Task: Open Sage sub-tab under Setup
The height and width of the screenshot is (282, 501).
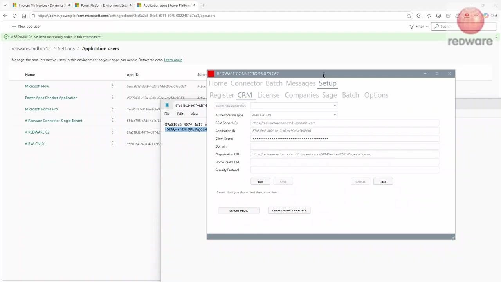Action: [330, 95]
